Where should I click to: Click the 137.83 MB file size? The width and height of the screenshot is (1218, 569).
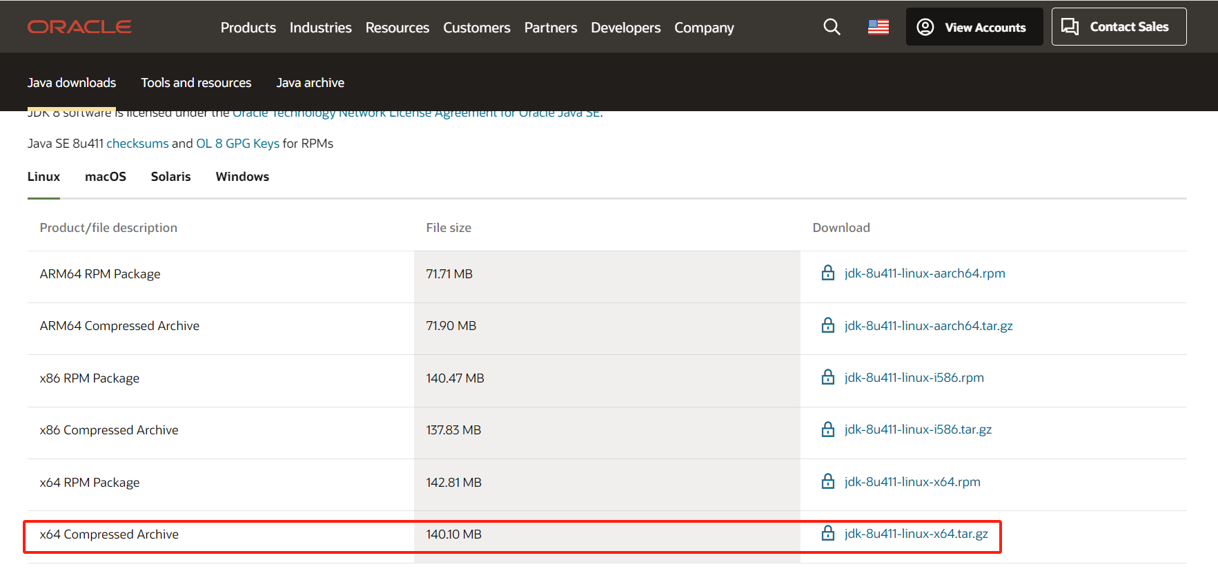point(453,430)
